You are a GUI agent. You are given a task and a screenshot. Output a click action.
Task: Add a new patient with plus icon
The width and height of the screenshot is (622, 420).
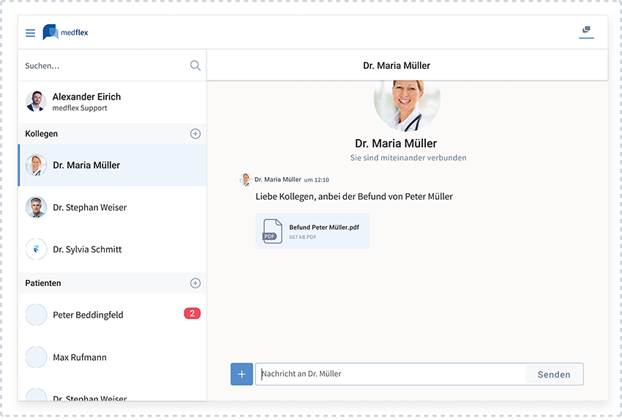195,283
